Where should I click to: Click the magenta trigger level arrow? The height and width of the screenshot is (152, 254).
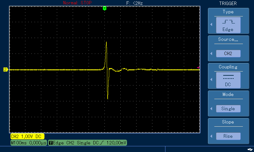tap(198, 67)
